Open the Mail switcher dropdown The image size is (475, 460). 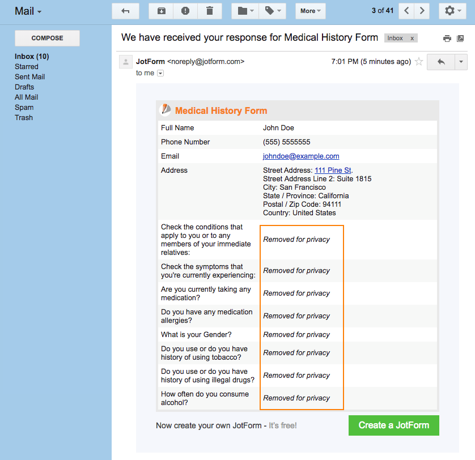[x=28, y=11]
